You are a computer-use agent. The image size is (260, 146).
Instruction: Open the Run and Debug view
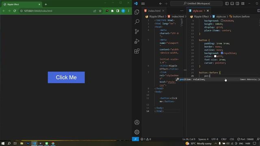pos(137,41)
